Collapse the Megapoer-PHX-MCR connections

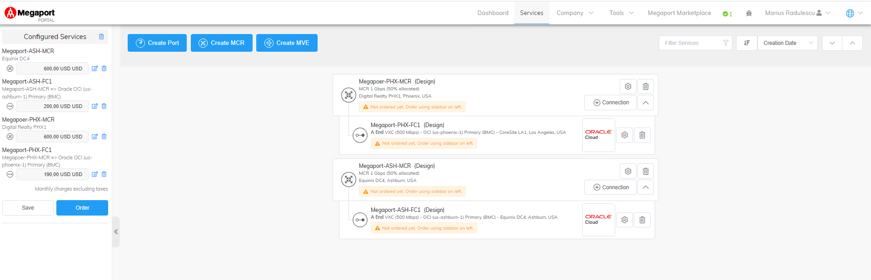(x=645, y=103)
